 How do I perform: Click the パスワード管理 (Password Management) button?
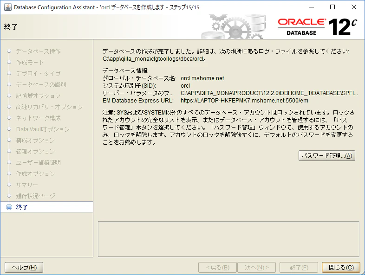tap(327, 155)
